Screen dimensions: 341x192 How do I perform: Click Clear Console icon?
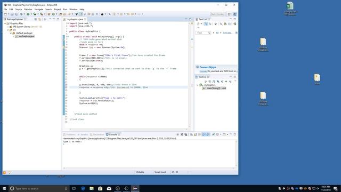(191, 134)
